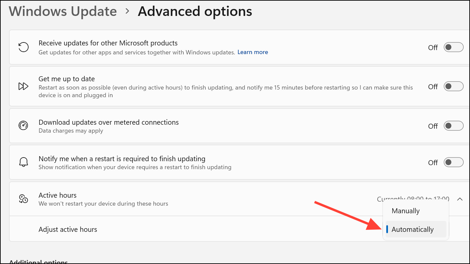
Task: Go back to Windows Update breadcrumb
Action: coord(63,11)
